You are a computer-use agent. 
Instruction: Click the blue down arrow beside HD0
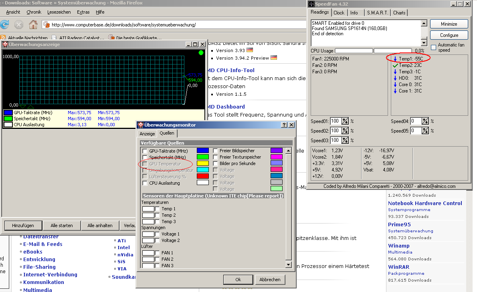(395, 78)
